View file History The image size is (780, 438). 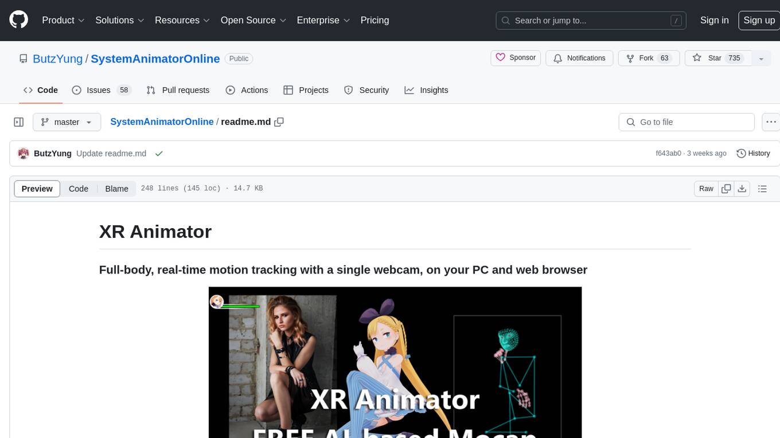[753, 154]
